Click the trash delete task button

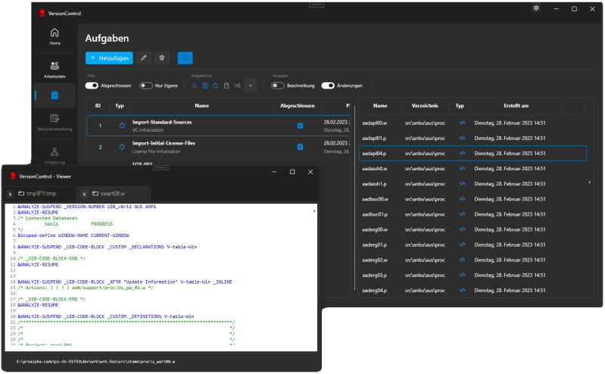pyautogui.click(x=162, y=58)
